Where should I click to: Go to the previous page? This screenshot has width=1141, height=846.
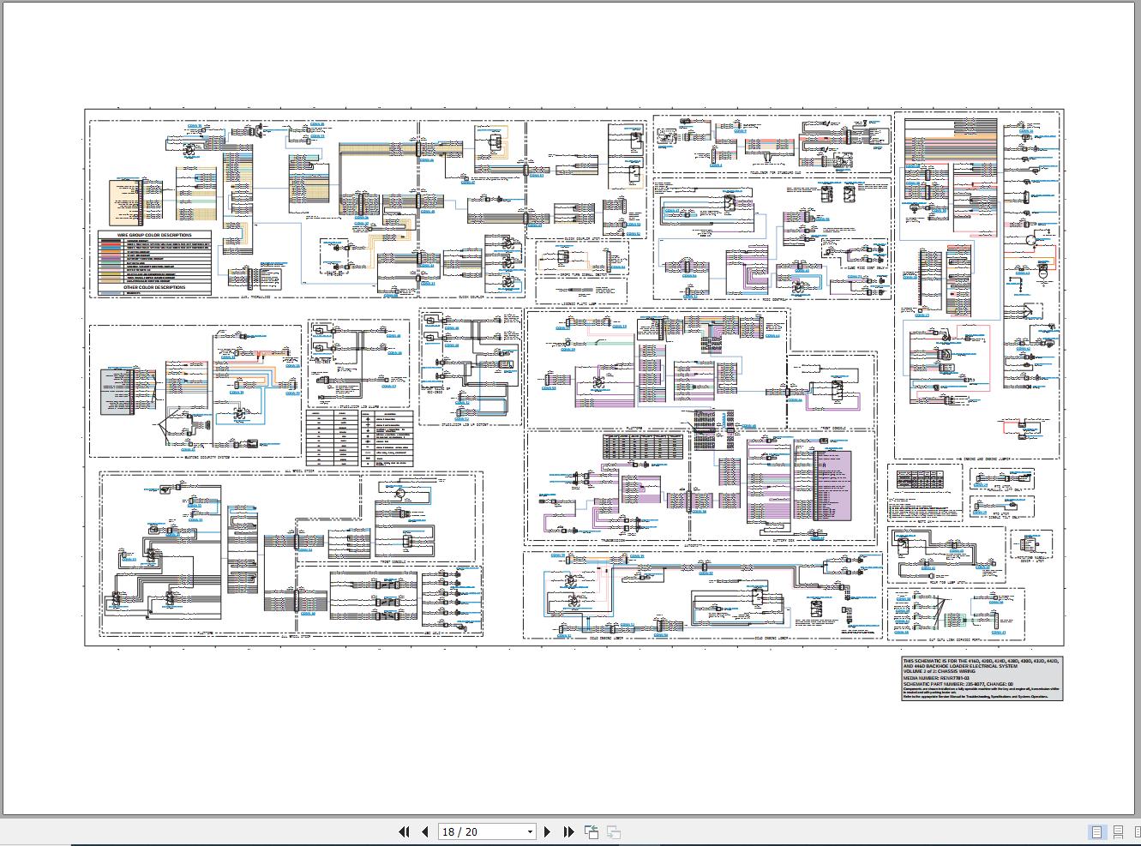(423, 831)
